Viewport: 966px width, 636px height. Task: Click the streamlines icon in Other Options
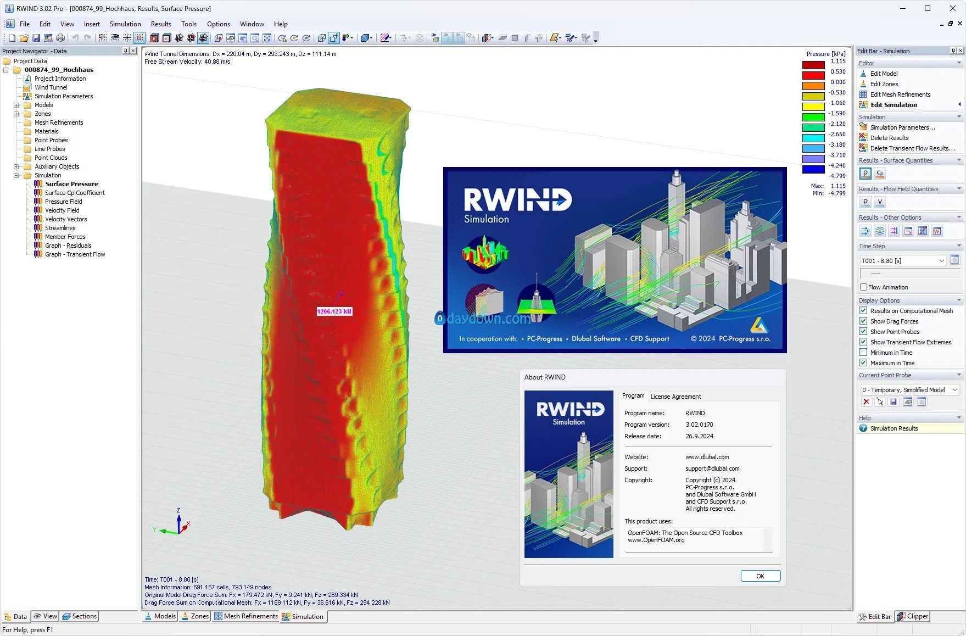click(880, 231)
